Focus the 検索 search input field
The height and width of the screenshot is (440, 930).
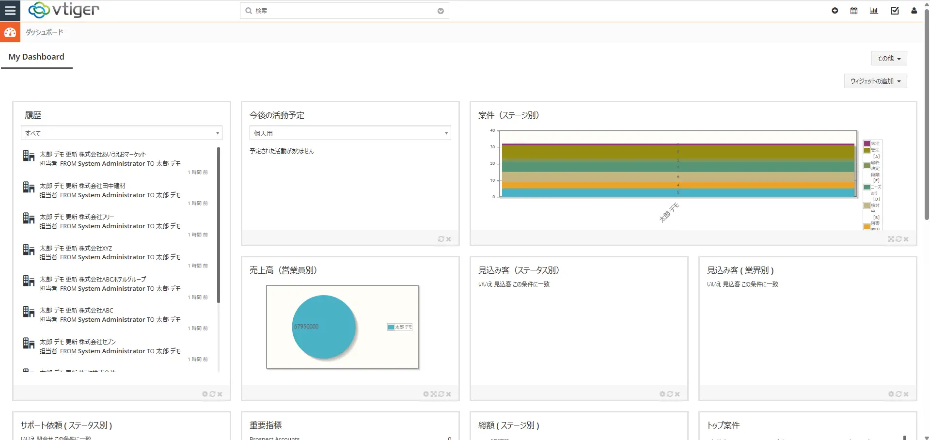tap(344, 11)
